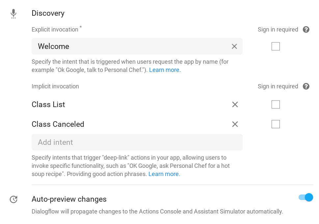The image size is (319, 224).
Task: Check sign in required for Welcome
Action: [276, 46]
